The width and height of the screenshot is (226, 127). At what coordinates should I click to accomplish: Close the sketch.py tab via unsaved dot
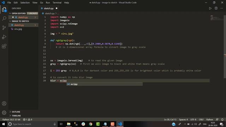[x=56, y=8]
